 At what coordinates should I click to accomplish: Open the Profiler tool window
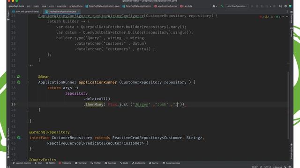96,163
